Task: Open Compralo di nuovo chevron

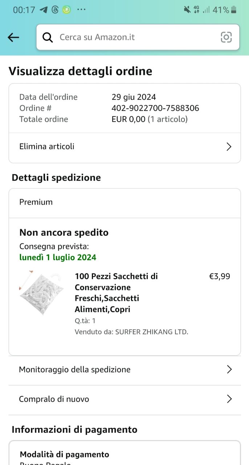Action: pos(229,399)
